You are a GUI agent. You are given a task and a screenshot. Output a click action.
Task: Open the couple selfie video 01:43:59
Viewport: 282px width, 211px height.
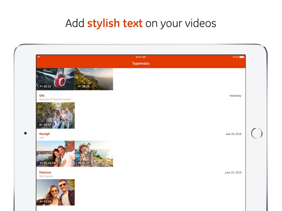point(55,154)
